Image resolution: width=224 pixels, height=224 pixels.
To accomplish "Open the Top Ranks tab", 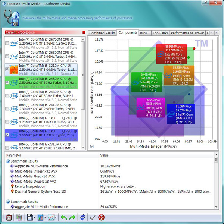I will click(160, 33).
